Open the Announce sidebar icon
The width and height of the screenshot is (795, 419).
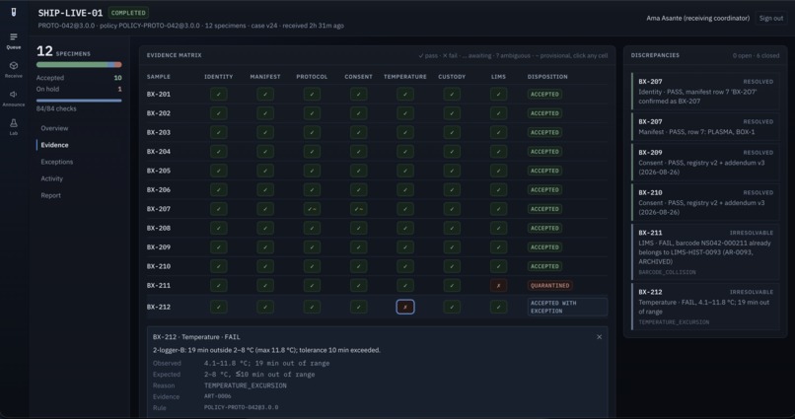(14, 99)
